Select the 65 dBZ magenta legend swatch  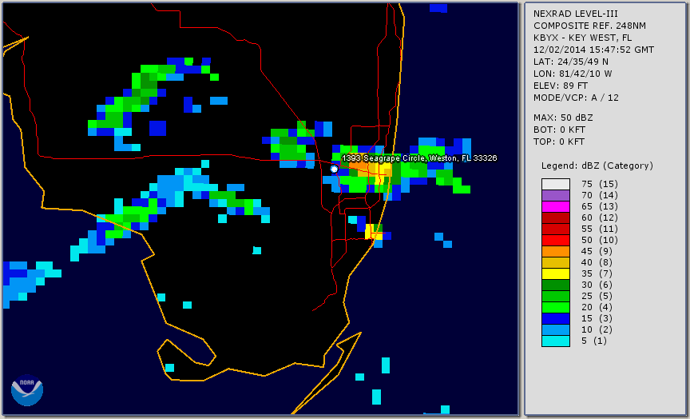click(x=556, y=206)
